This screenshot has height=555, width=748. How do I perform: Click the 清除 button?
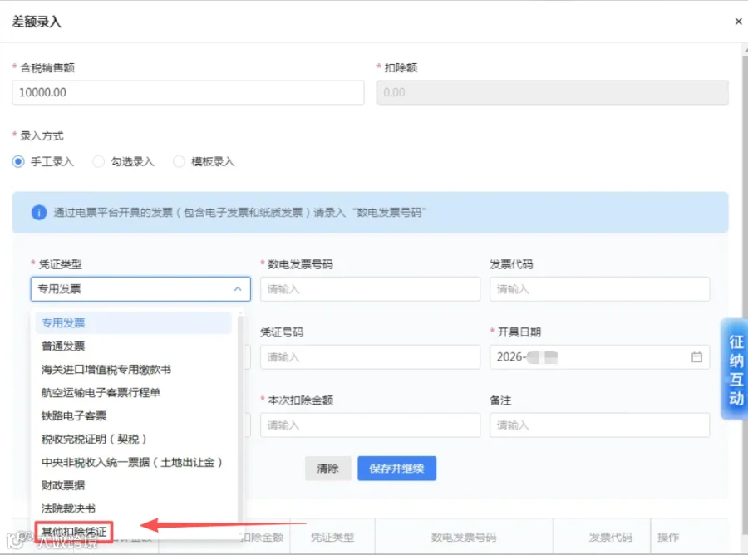[x=327, y=469]
